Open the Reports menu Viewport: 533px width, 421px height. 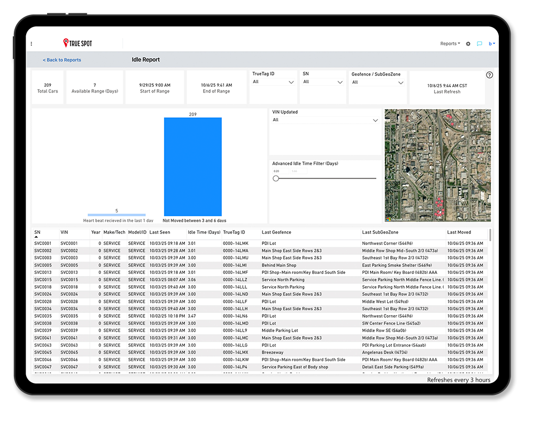point(450,44)
